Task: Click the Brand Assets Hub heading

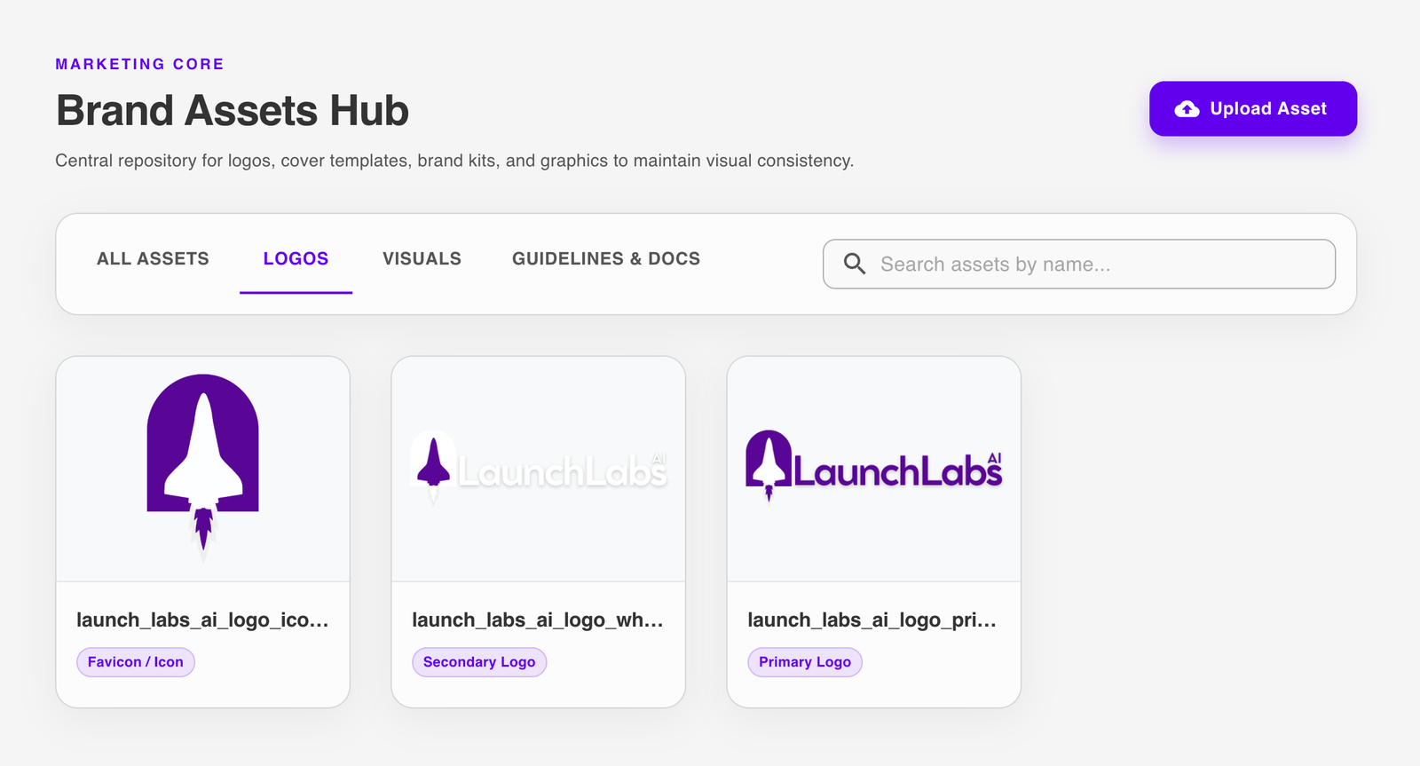Action: point(233,111)
